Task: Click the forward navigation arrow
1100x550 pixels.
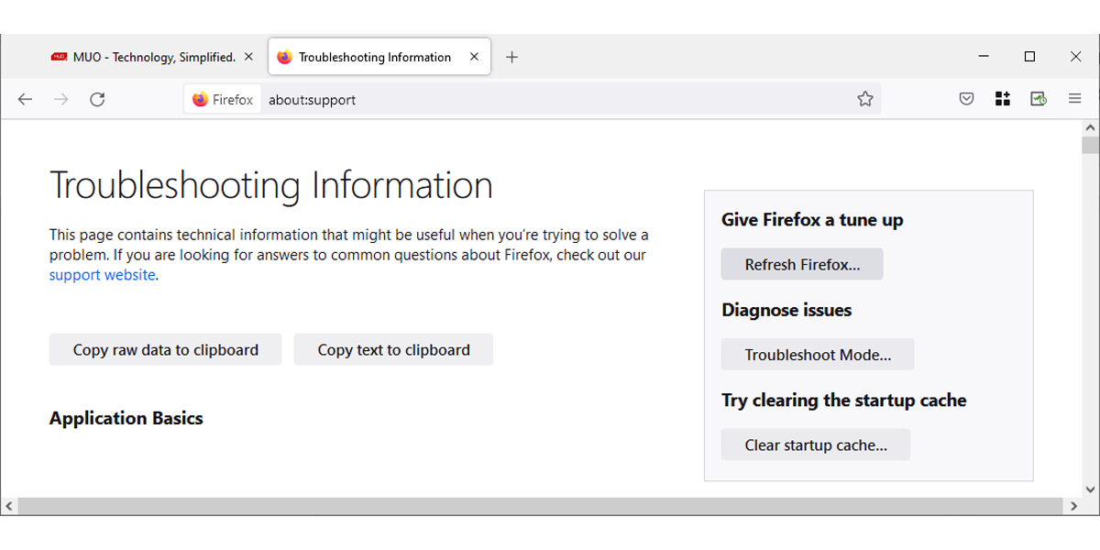Action: 61,100
